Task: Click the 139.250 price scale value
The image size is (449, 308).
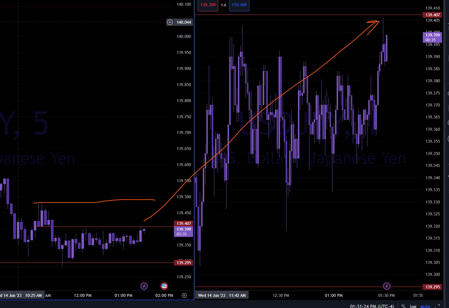Action: coord(184,277)
